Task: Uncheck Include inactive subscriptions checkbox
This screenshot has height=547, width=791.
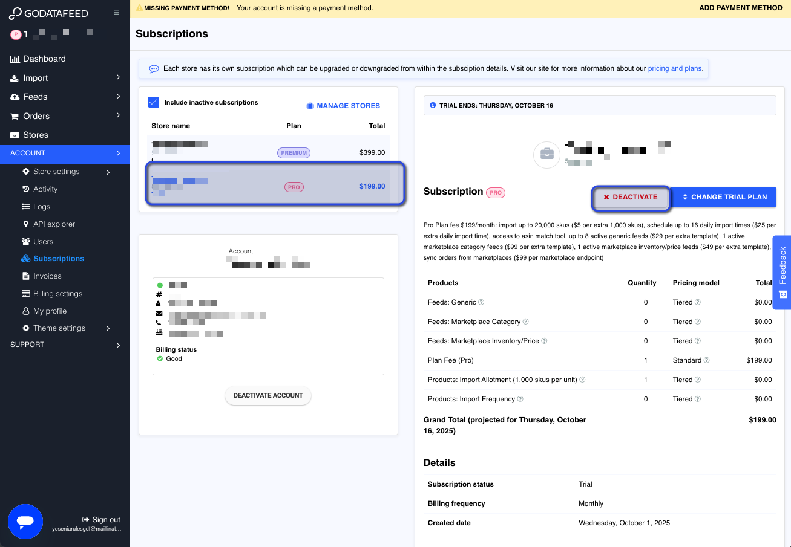Action: (154, 102)
